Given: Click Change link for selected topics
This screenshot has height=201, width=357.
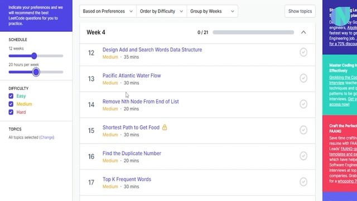Looking at the screenshot, I should coord(47,137).
